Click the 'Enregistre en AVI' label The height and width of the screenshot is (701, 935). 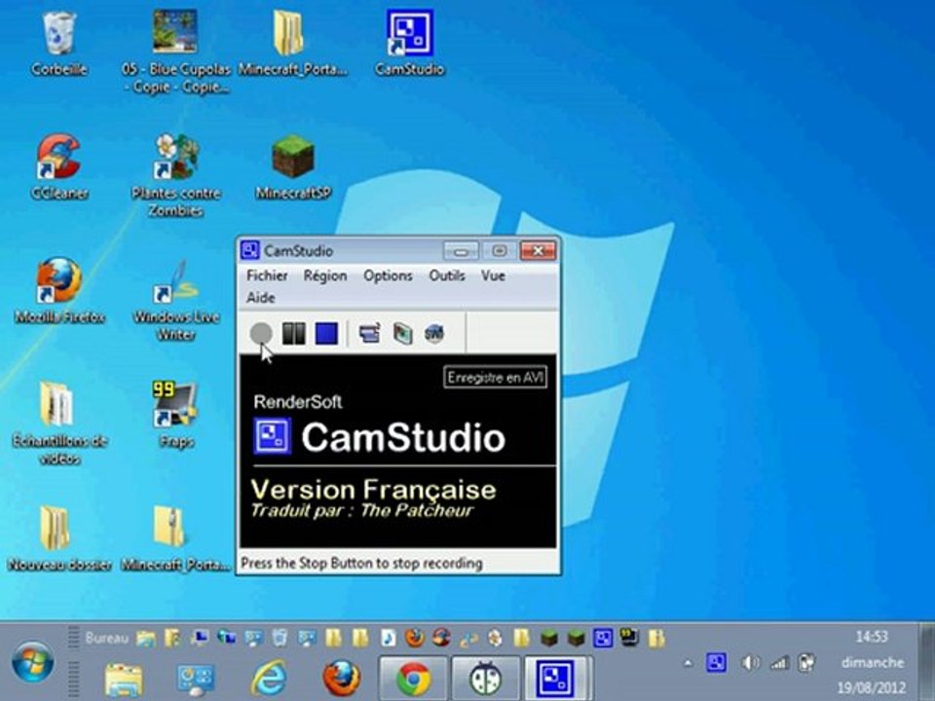pos(495,378)
